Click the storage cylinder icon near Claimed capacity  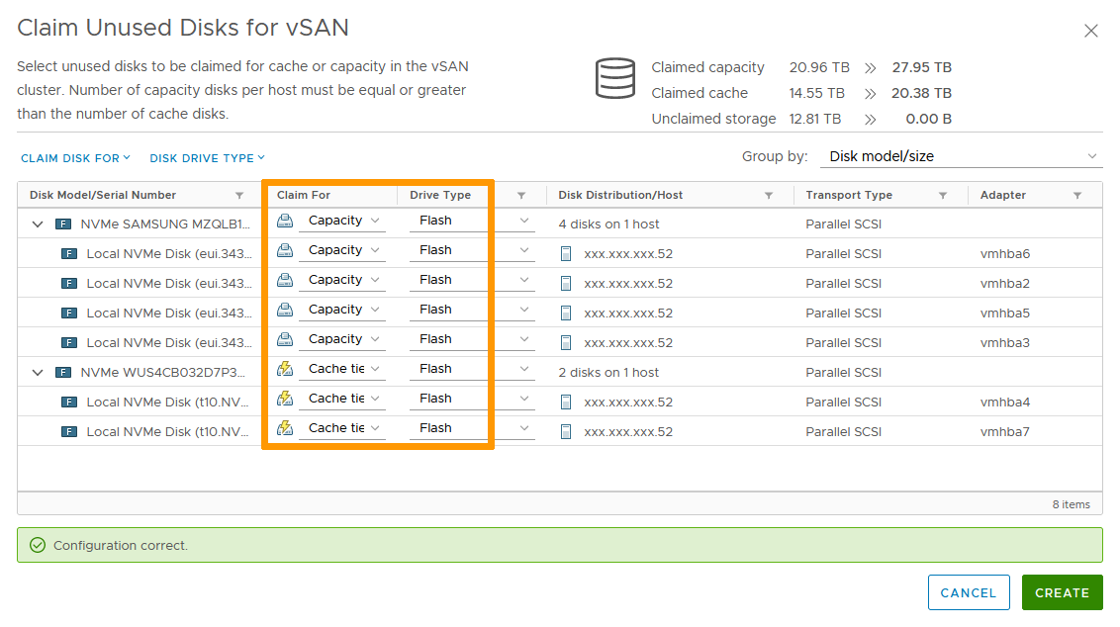(x=614, y=79)
